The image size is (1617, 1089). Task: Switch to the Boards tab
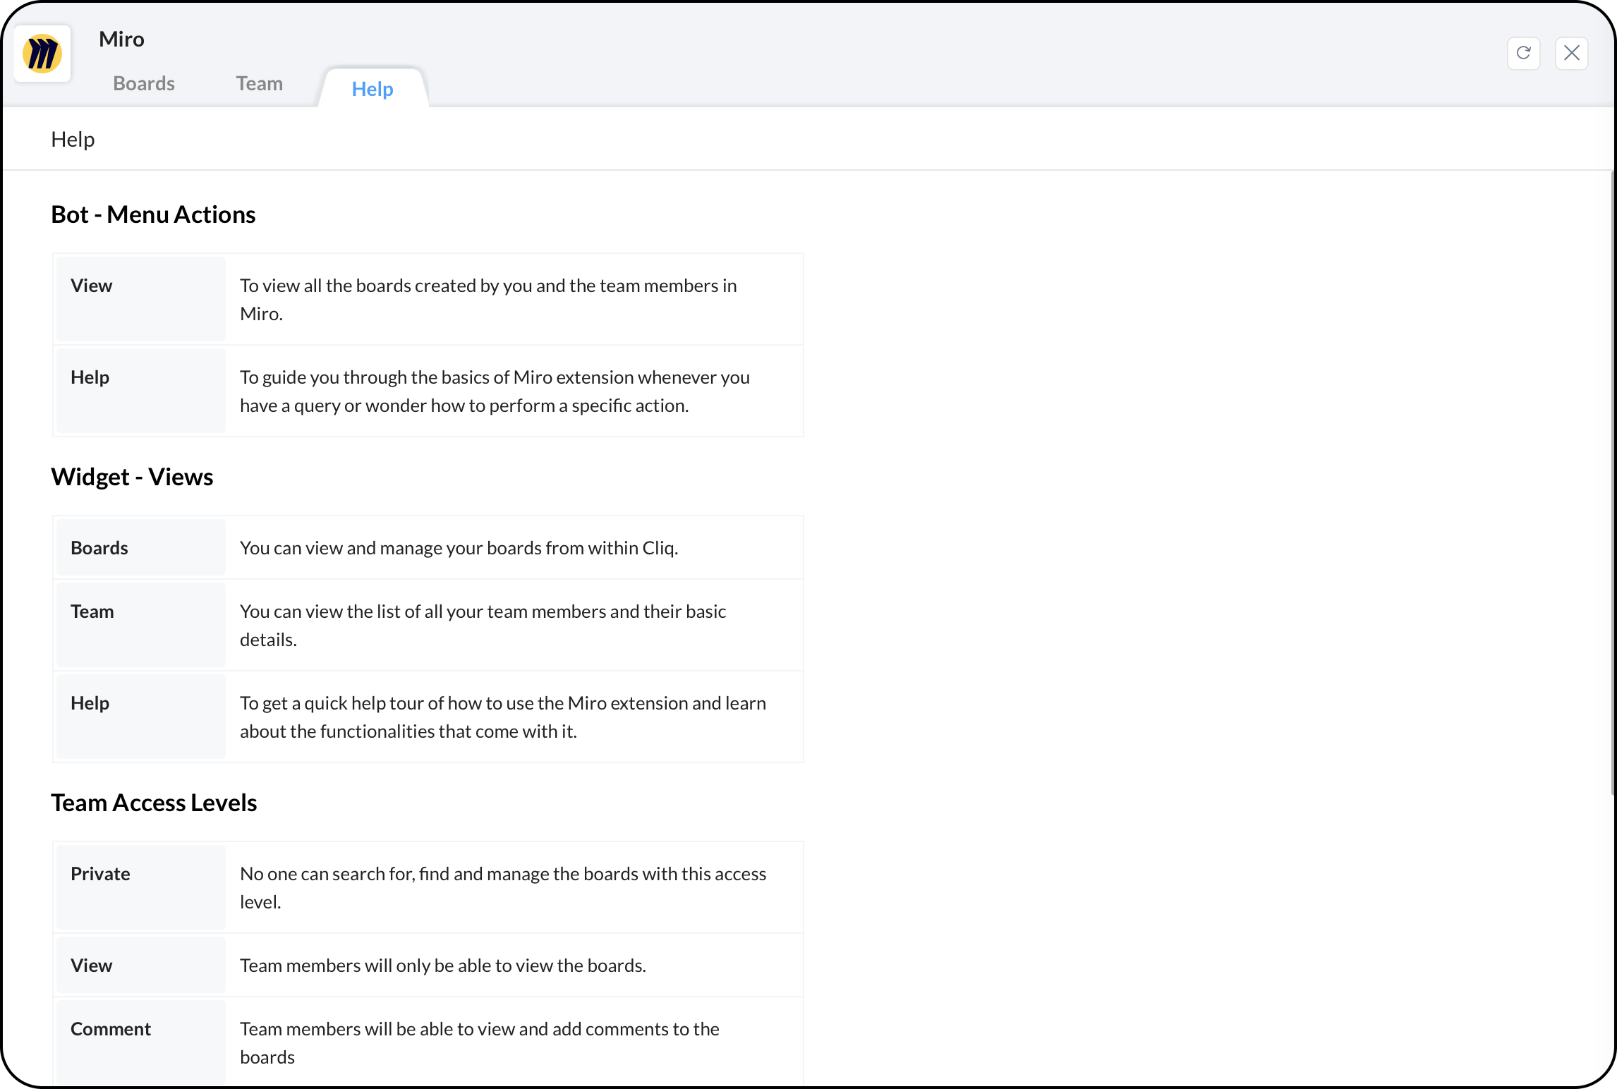(144, 83)
